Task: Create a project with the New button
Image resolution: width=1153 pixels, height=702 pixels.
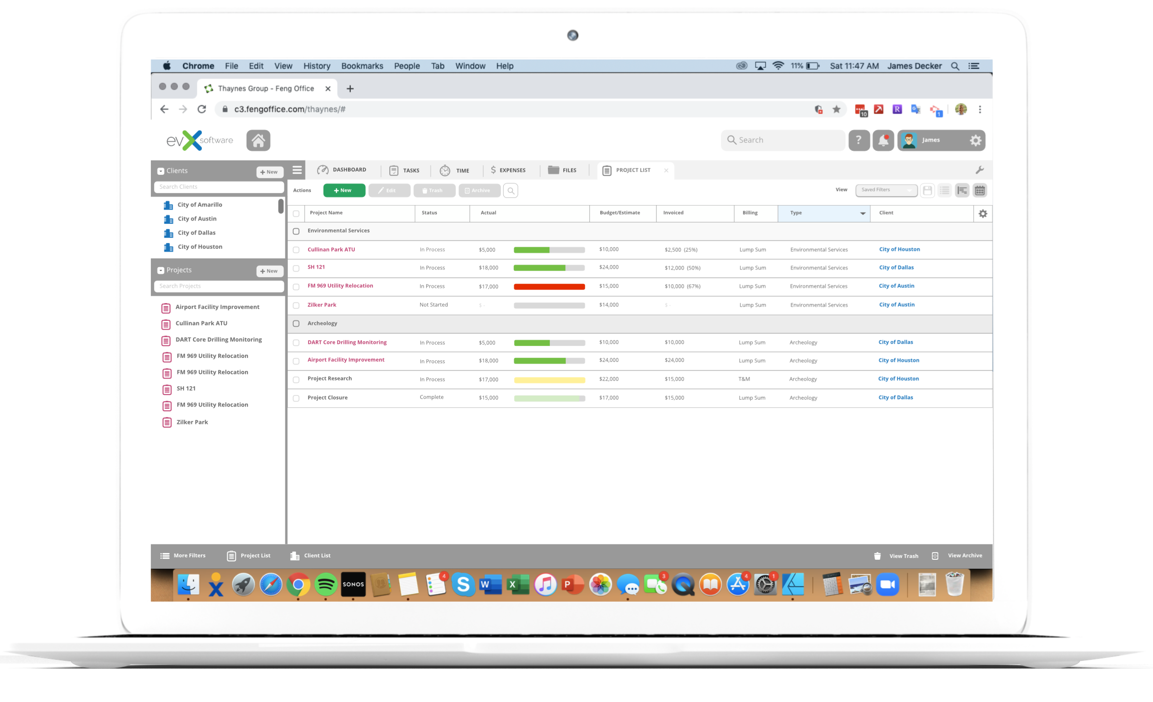Action: click(x=344, y=190)
